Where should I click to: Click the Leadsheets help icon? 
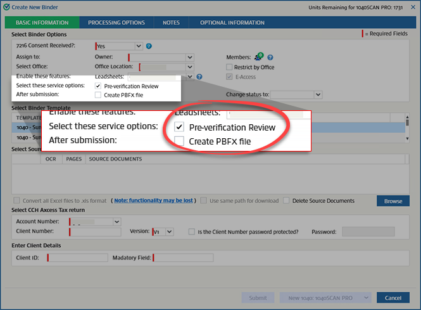(199, 77)
